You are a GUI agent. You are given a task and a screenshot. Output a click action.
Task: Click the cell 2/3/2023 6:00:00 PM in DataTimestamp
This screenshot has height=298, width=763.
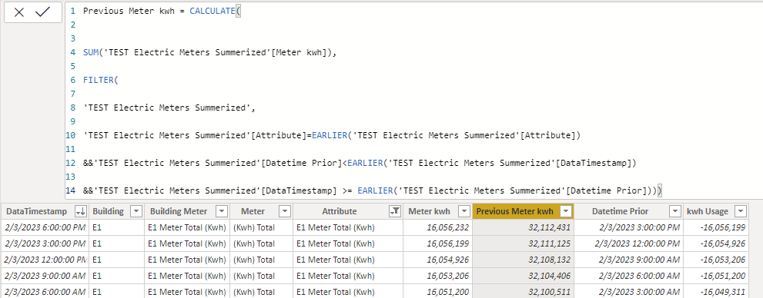[45, 227]
